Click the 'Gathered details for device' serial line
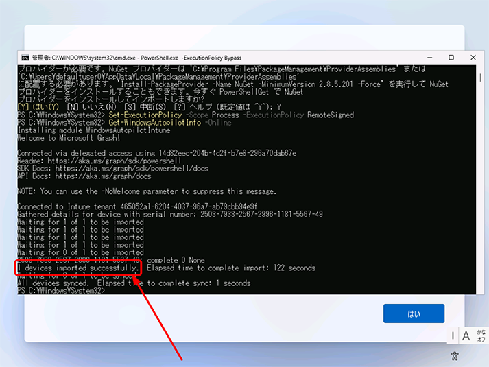The width and height of the screenshot is (489, 367). [170, 214]
